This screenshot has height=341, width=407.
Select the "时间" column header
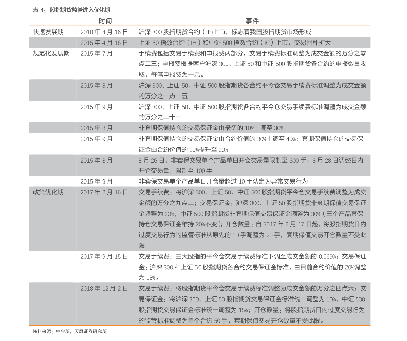click(105, 21)
